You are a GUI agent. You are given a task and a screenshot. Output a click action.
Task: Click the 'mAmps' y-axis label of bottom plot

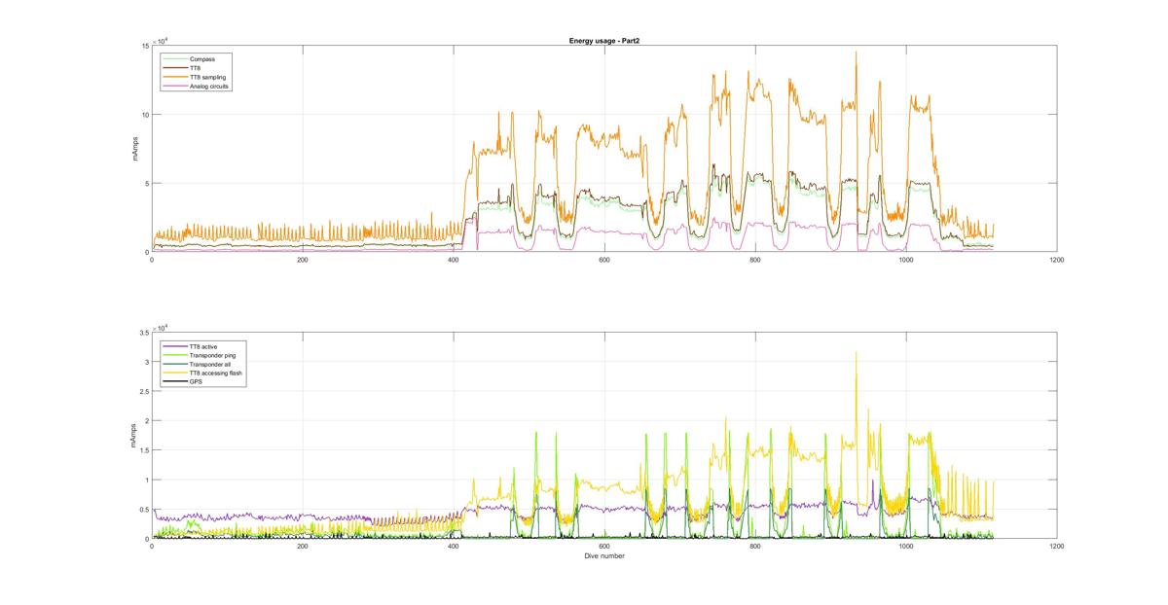tap(133, 436)
